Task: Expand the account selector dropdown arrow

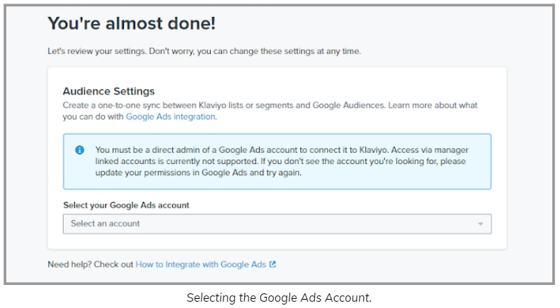Action: (x=481, y=224)
